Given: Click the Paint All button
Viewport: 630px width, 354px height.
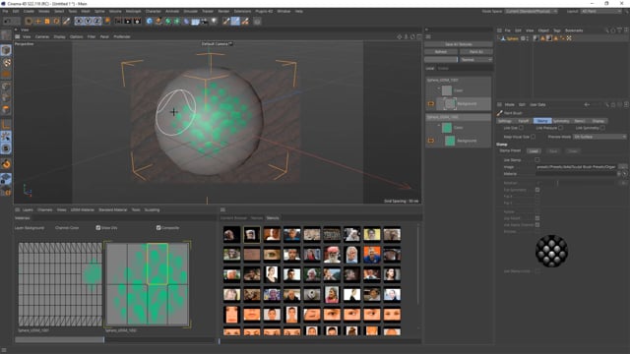Looking at the screenshot, I should tap(476, 52).
